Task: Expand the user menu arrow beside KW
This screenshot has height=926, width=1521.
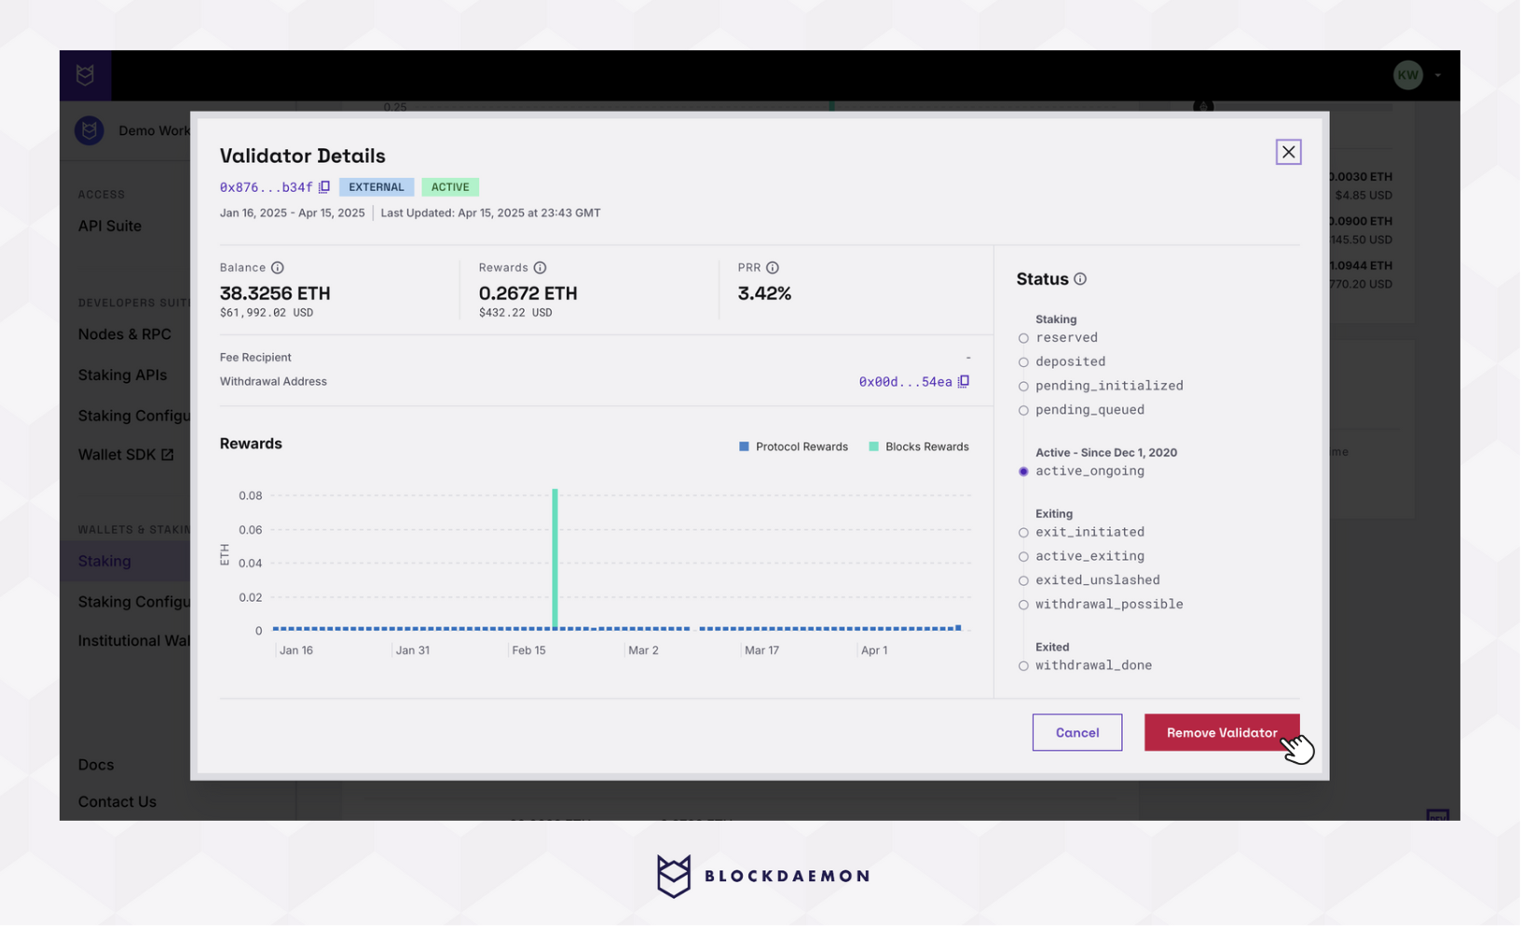Action: (1438, 75)
